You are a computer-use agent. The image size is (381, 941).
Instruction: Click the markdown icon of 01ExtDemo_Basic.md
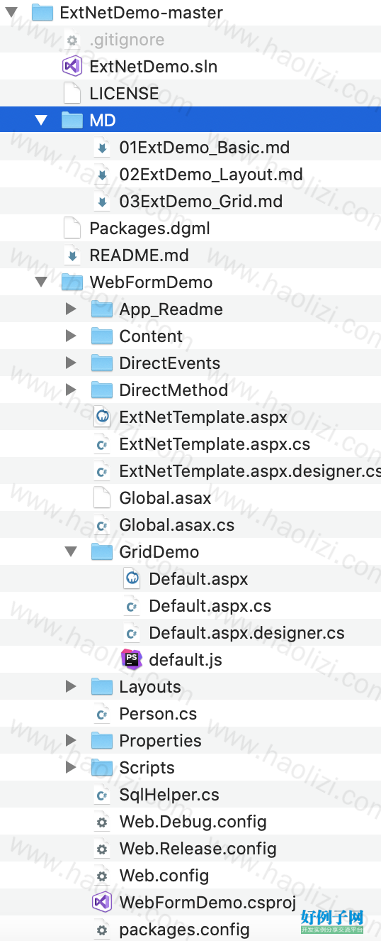[x=102, y=148]
